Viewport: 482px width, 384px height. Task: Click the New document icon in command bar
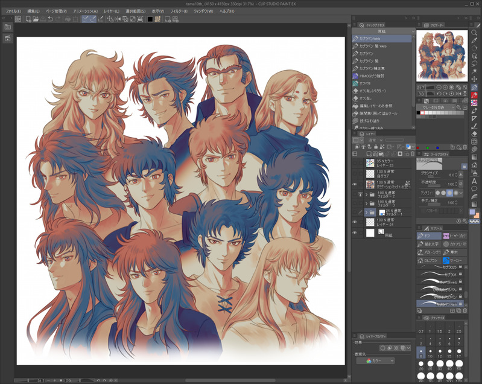(x=28, y=19)
